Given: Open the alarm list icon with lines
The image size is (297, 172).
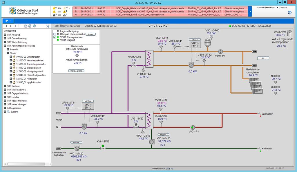Looking at the screenshot, I should tap(65, 15).
